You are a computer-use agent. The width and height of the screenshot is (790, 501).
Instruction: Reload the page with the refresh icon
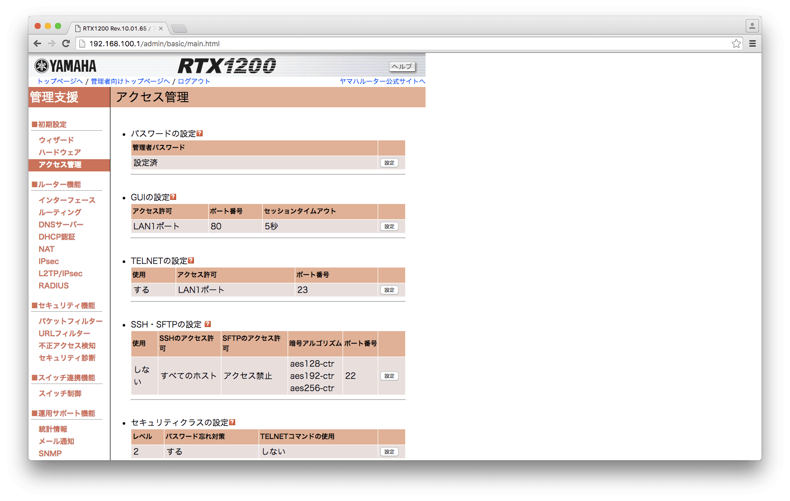pyautogui.click(x=66, y=44)
